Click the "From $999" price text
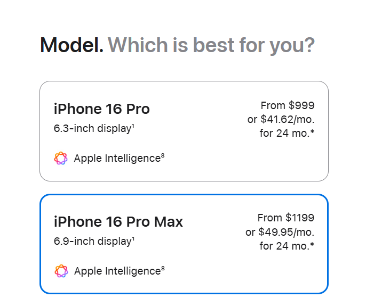 [x=287, y=105]
